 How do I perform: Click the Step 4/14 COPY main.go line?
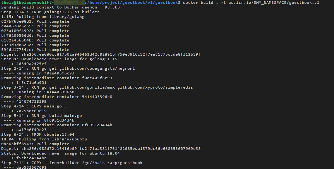point(34,106)
